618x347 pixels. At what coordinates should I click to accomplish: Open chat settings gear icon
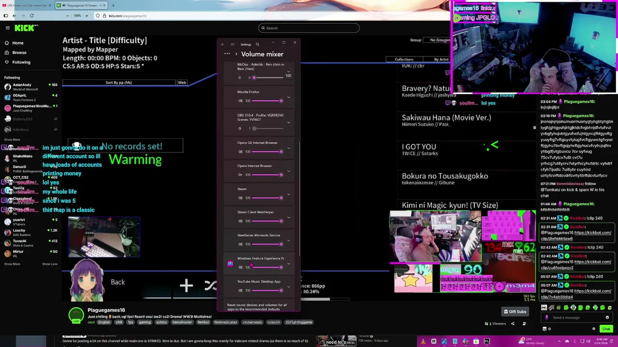tap(594, 329)
